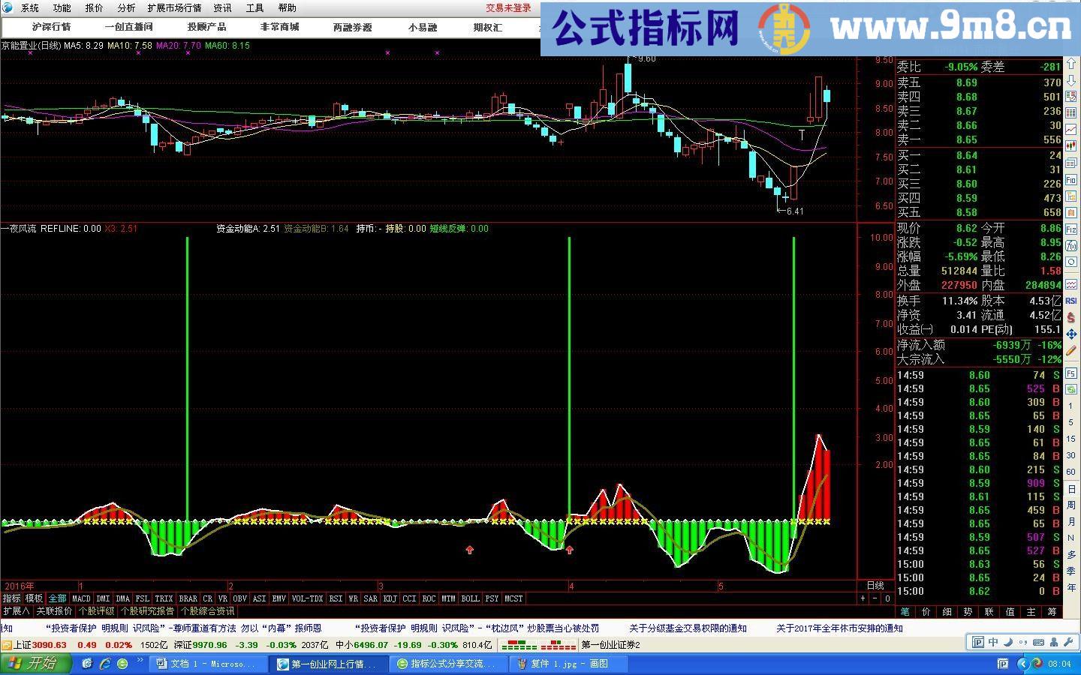The image size is (1081, 675).
Task: Select the candlestick chart icon in sidebar
Action: [1070, 145]
